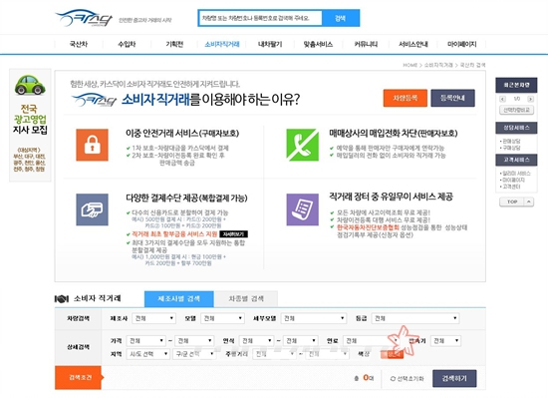The width and height of the screenshot is (548, 398).
Task: Click the blue credit card payment icon
Action: pyautogui.click(x=93, y=209)
